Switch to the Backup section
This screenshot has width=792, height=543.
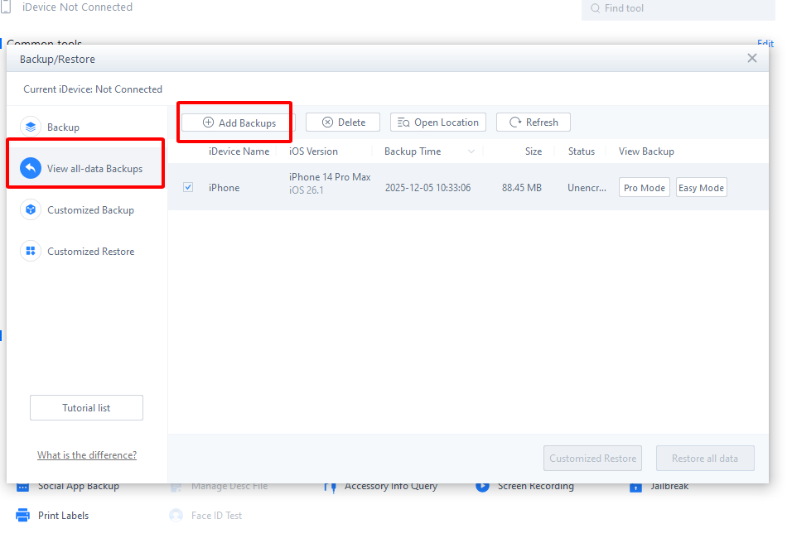pos(63,127)
